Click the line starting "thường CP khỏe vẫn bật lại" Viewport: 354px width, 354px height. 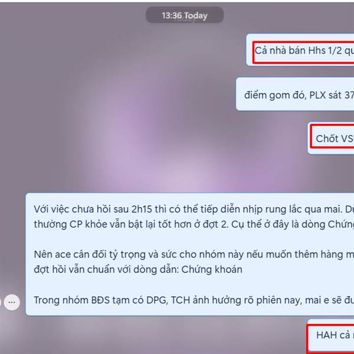(194, 224)
